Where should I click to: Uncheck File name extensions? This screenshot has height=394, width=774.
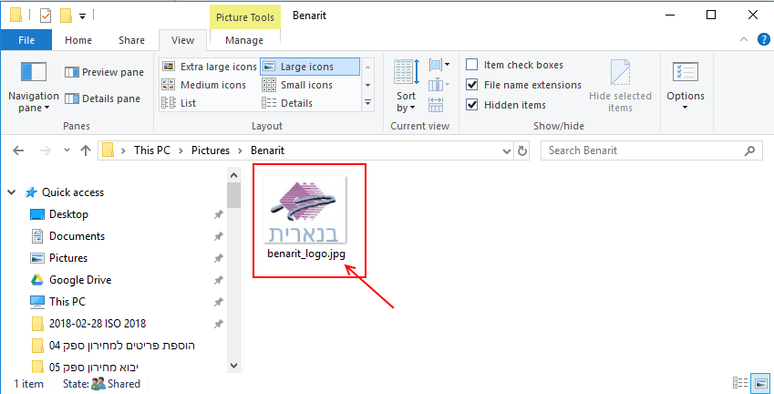472,85
